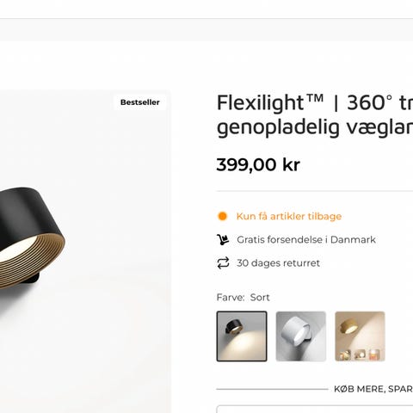
Task: Click the Bestseller badge on product image
Action: click(139, 102)
